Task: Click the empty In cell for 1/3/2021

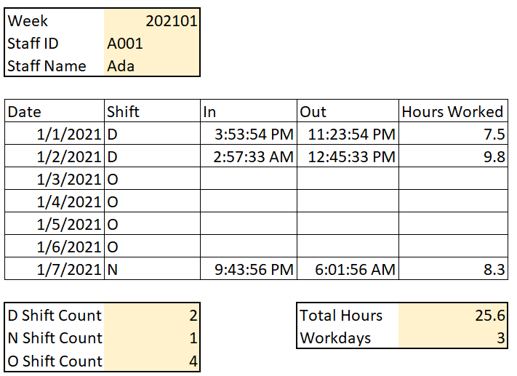Action: 248,180
